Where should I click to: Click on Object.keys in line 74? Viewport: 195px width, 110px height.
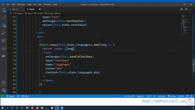48,45
